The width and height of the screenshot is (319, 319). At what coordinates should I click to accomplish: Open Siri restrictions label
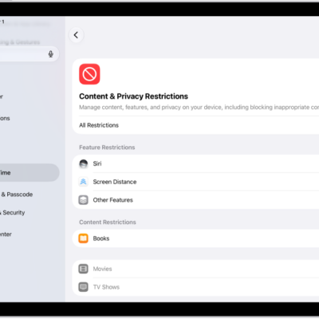point(97,163)
